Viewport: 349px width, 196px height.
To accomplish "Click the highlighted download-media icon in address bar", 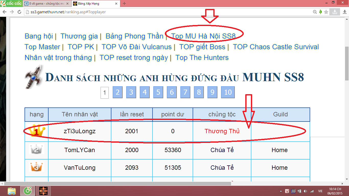I will coord(334,12).
